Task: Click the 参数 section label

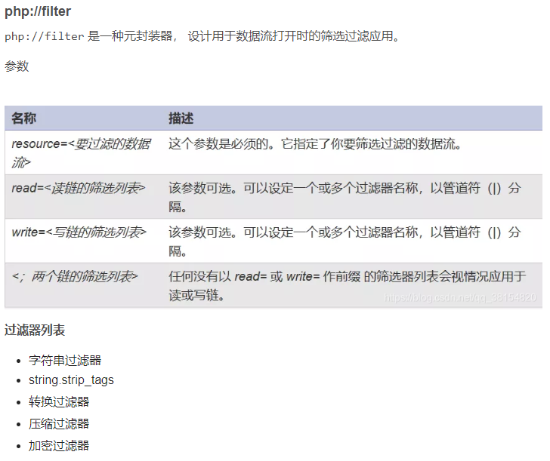Action: click(x=17, y=66)
